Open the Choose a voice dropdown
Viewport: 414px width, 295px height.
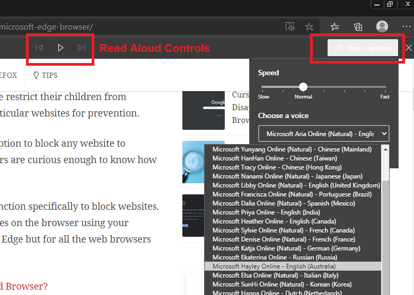pyautogui.click(x=324, y=134)
